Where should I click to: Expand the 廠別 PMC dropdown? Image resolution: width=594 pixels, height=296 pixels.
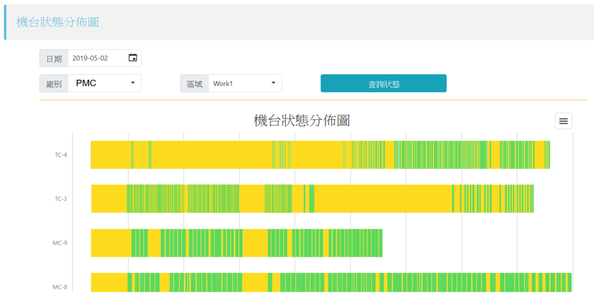104,83
